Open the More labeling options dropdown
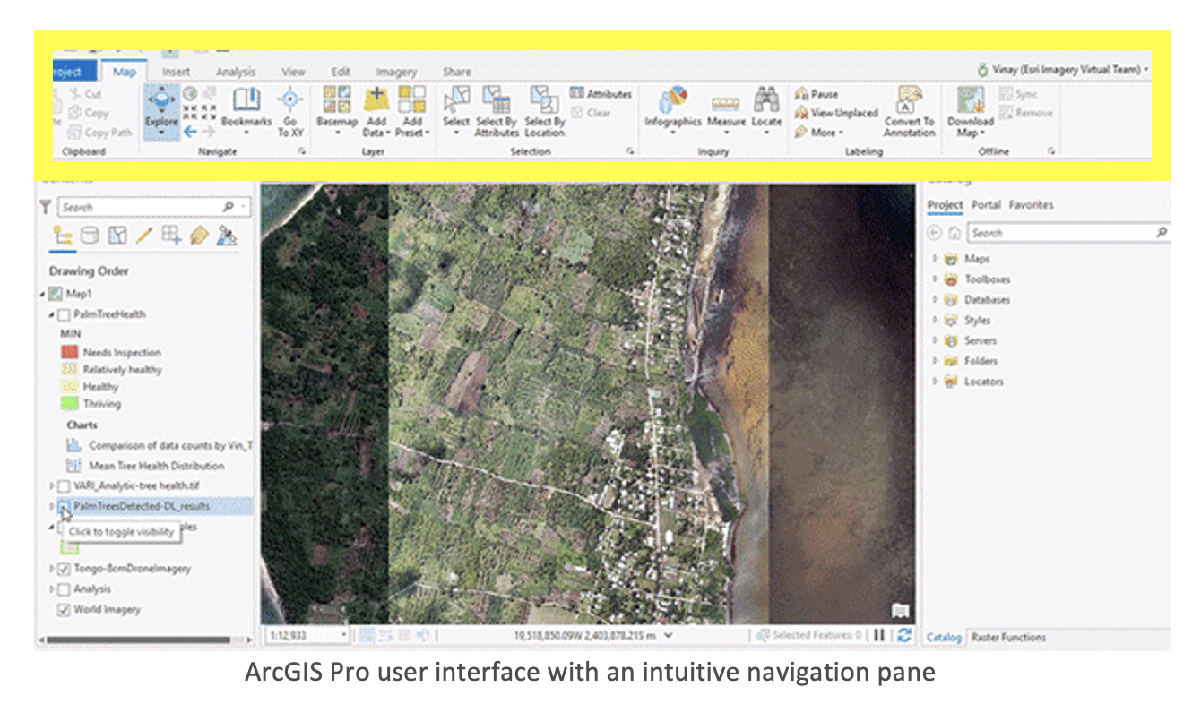This screenshot has height=704, width=1201. click(x=819, y=132)
